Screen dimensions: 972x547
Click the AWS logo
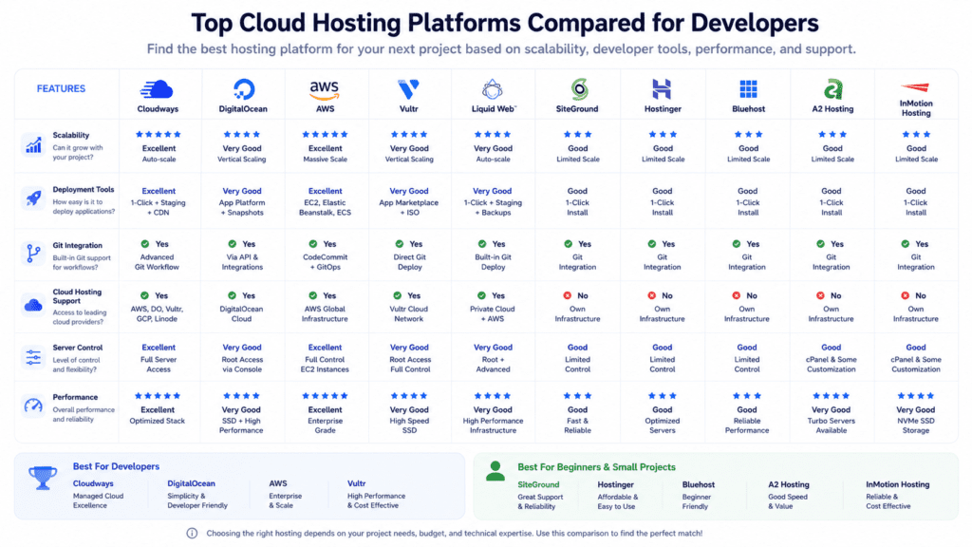tap(325, 90)
